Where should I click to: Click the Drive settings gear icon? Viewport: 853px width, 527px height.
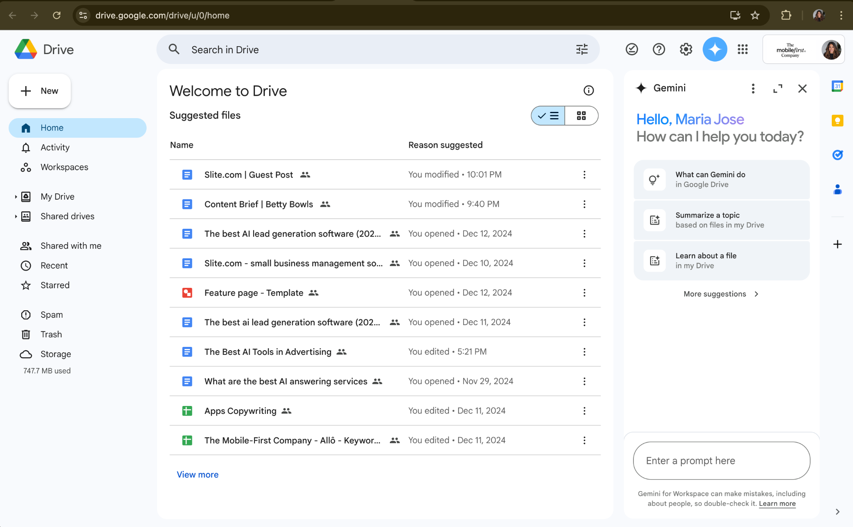tap(686, 50)
